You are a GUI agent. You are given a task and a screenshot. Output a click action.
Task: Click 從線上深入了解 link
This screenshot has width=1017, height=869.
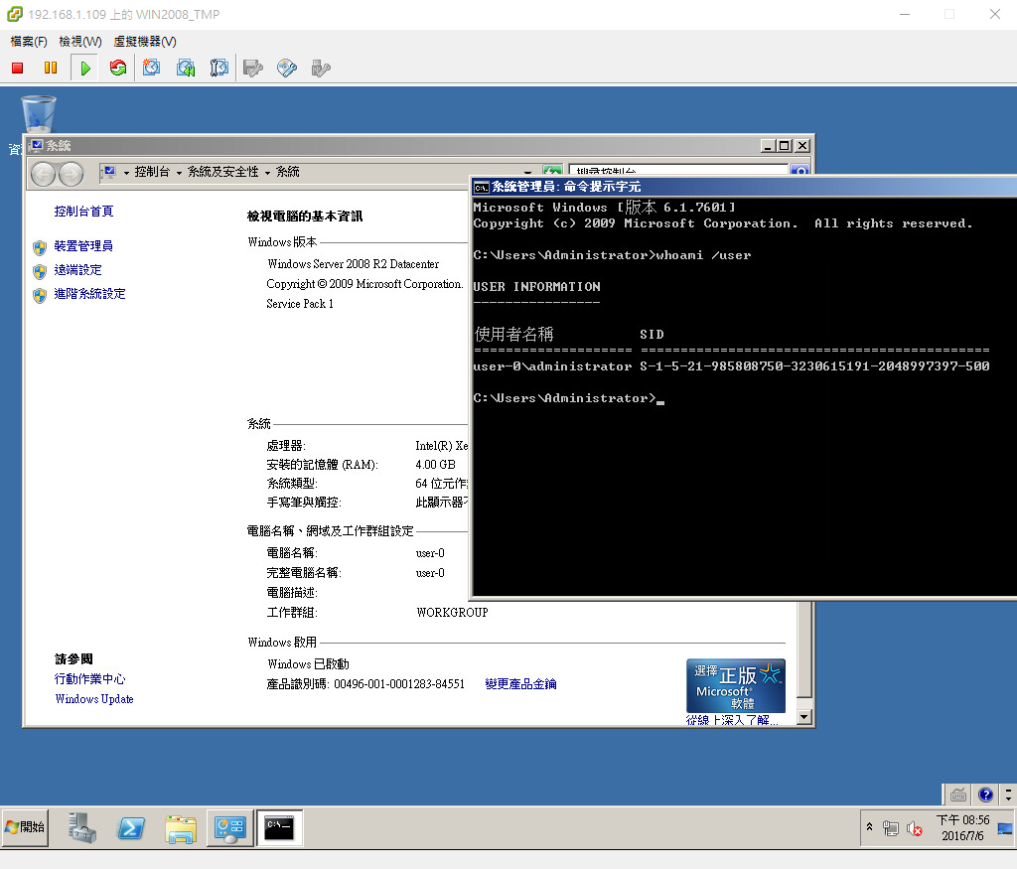[732, 720]
